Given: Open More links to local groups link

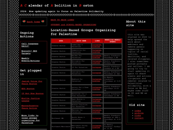Looking at the screenshot, I should 30,119.
